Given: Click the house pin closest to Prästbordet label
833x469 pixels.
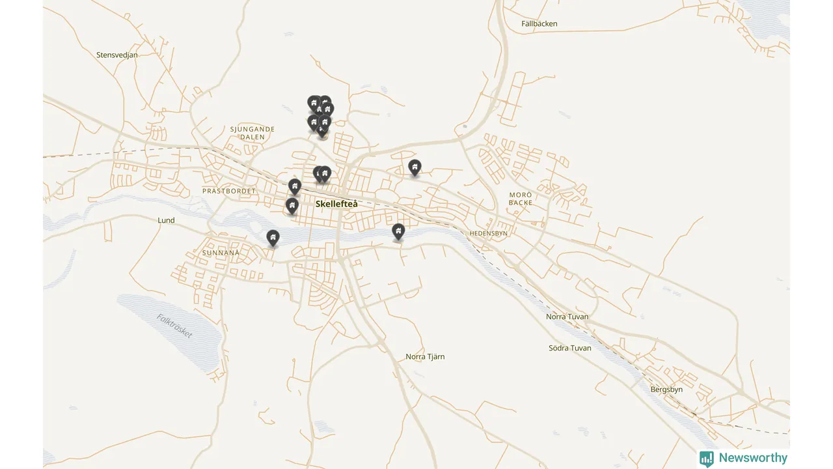Looking at the screenshot, I should click(x=295, y=187).
